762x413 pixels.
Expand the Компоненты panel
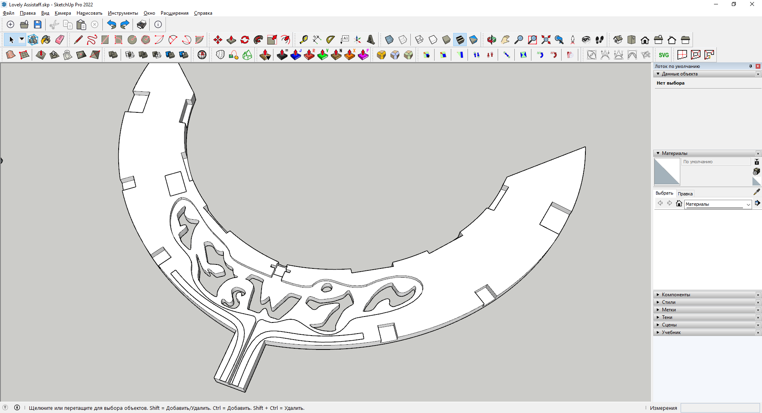[676, 295]
